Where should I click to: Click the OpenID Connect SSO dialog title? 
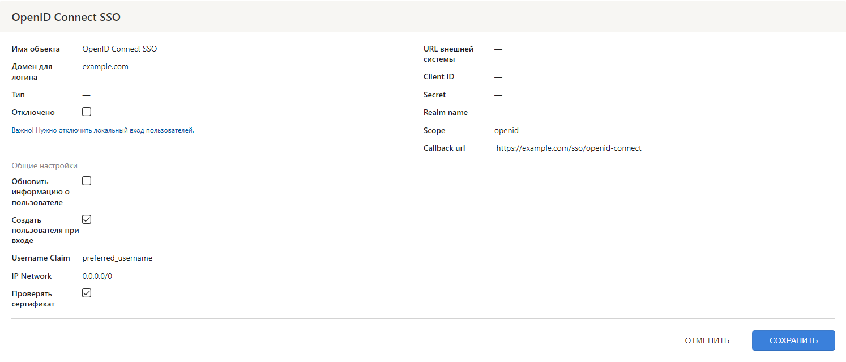tap(66, 17)
